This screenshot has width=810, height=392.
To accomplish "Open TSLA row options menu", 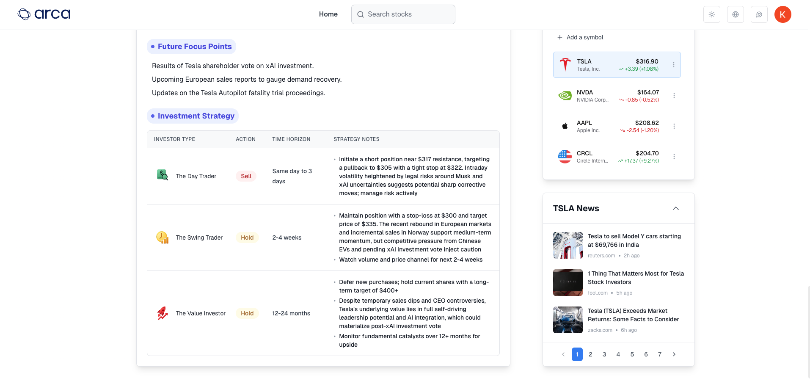I will (674, 65).
